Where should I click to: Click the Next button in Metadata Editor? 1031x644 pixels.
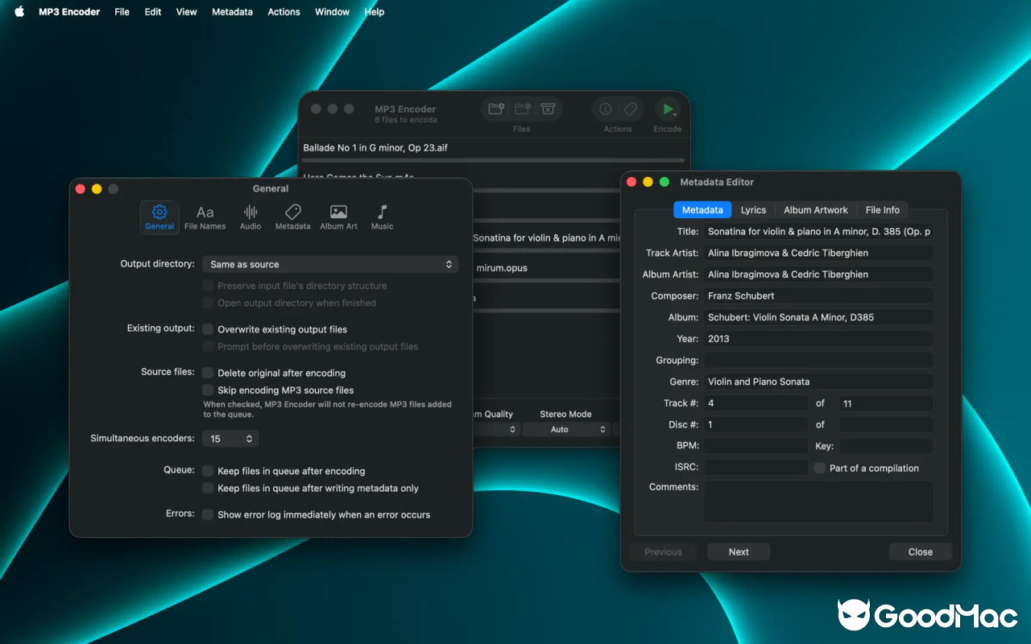pyautogui.click(x=739, y=551)
